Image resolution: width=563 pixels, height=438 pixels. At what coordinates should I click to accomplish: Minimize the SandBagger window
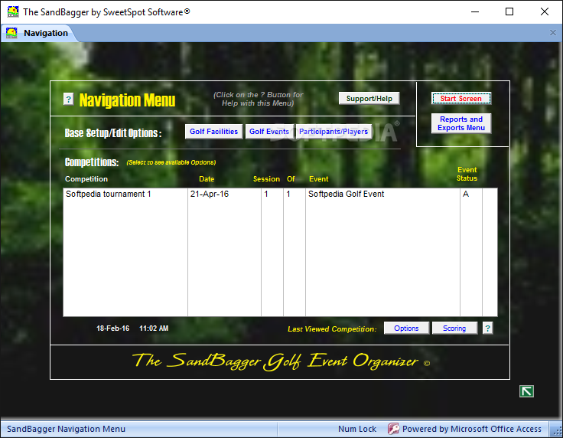tap(475, 11)
